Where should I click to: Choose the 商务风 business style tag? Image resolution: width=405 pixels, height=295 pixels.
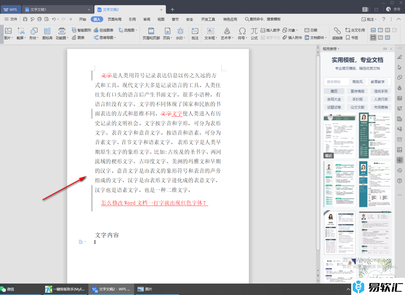358,82
